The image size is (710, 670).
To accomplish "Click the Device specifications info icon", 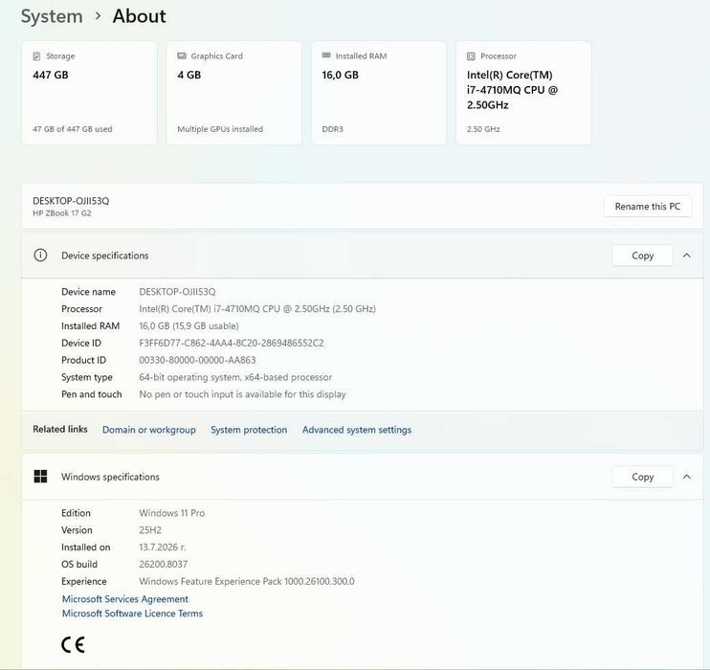I will click(x=40, y=255).
